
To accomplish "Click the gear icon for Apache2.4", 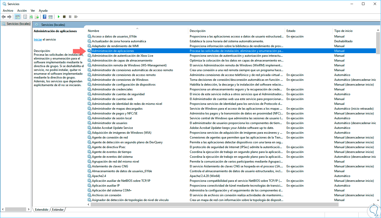I will point(89,176).
